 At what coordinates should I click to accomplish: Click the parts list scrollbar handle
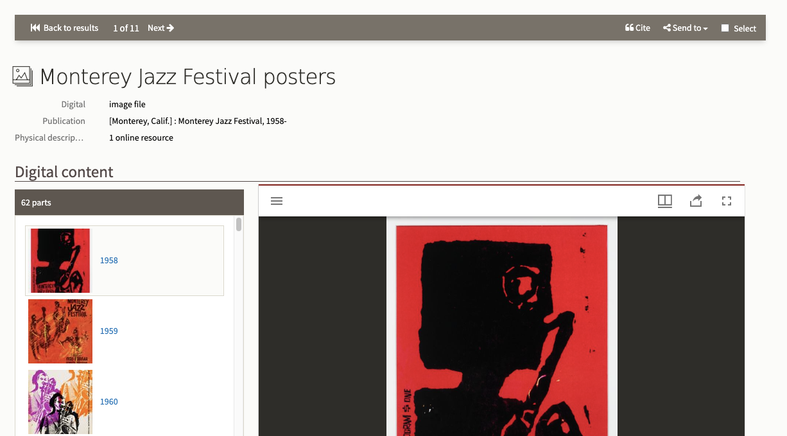pos(239,224)
